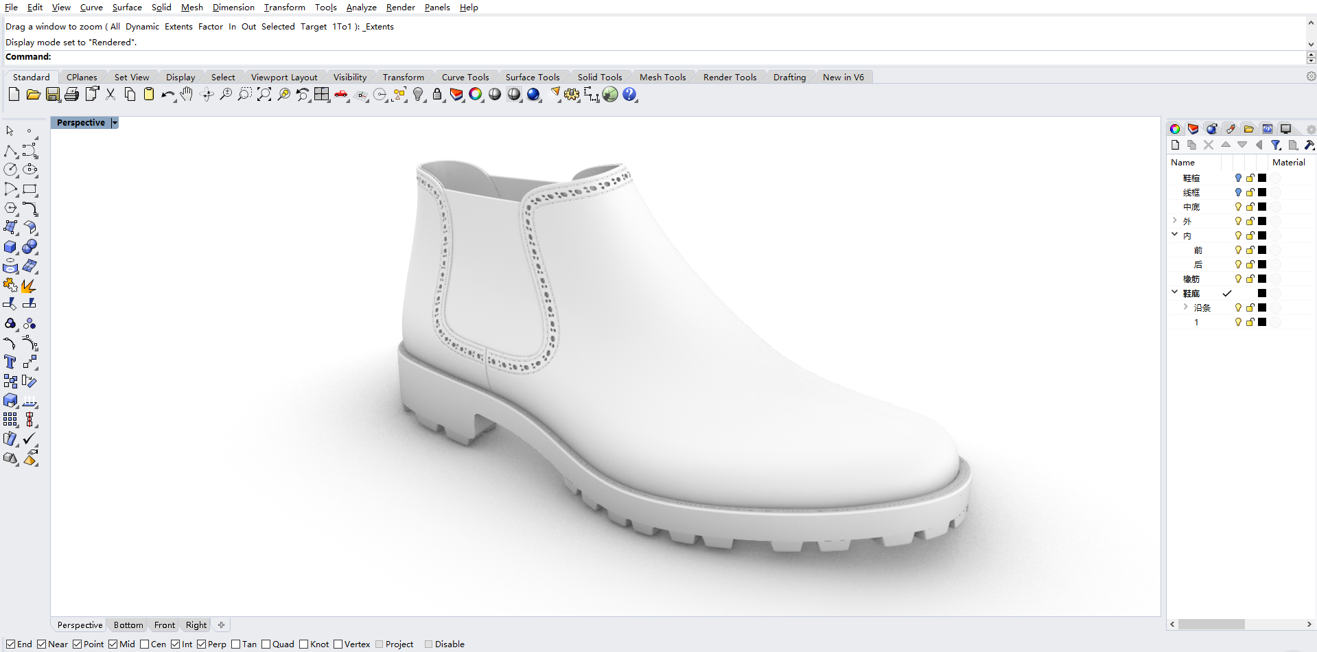The width and height of the screenshot is (1317, 652).
Task: Lock the 中底 layer with its padlock icon
Action: (x=1250, y=207)
